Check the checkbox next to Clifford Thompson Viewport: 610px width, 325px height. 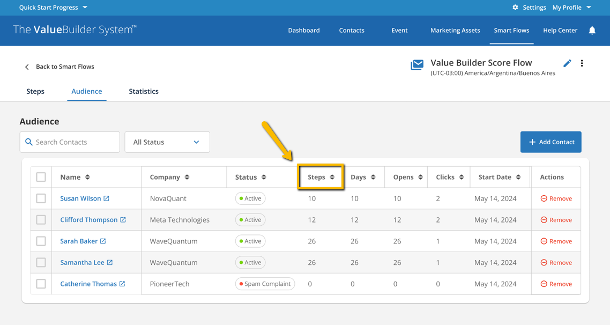coord(41,219)
